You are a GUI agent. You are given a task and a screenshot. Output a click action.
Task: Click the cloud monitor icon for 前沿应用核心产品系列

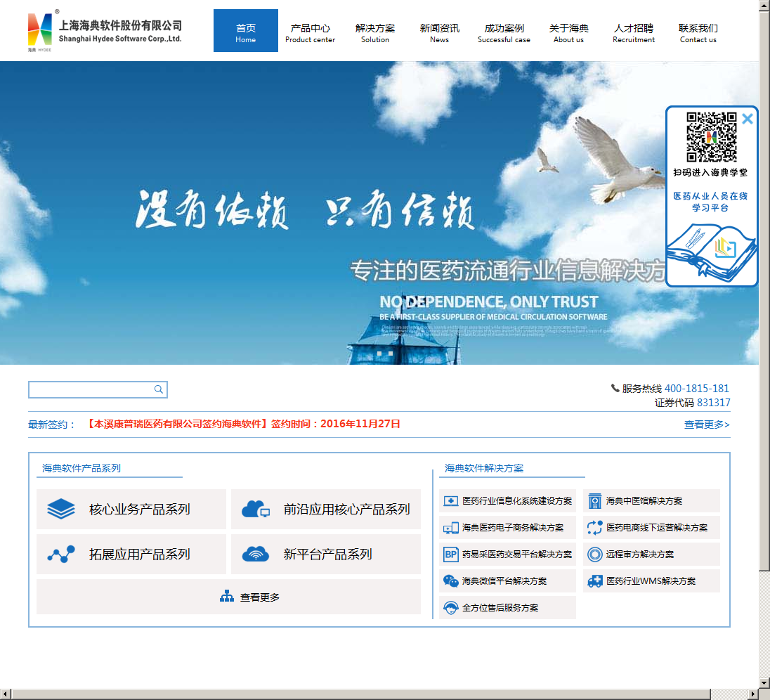pos(255,509)
